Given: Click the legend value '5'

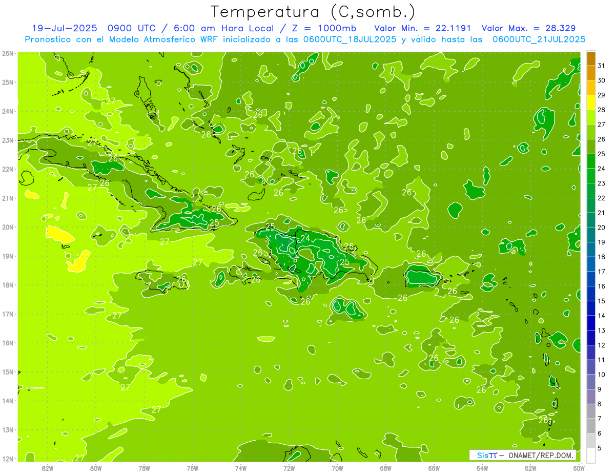Looking at the screenshot, I should click(600, 448).
